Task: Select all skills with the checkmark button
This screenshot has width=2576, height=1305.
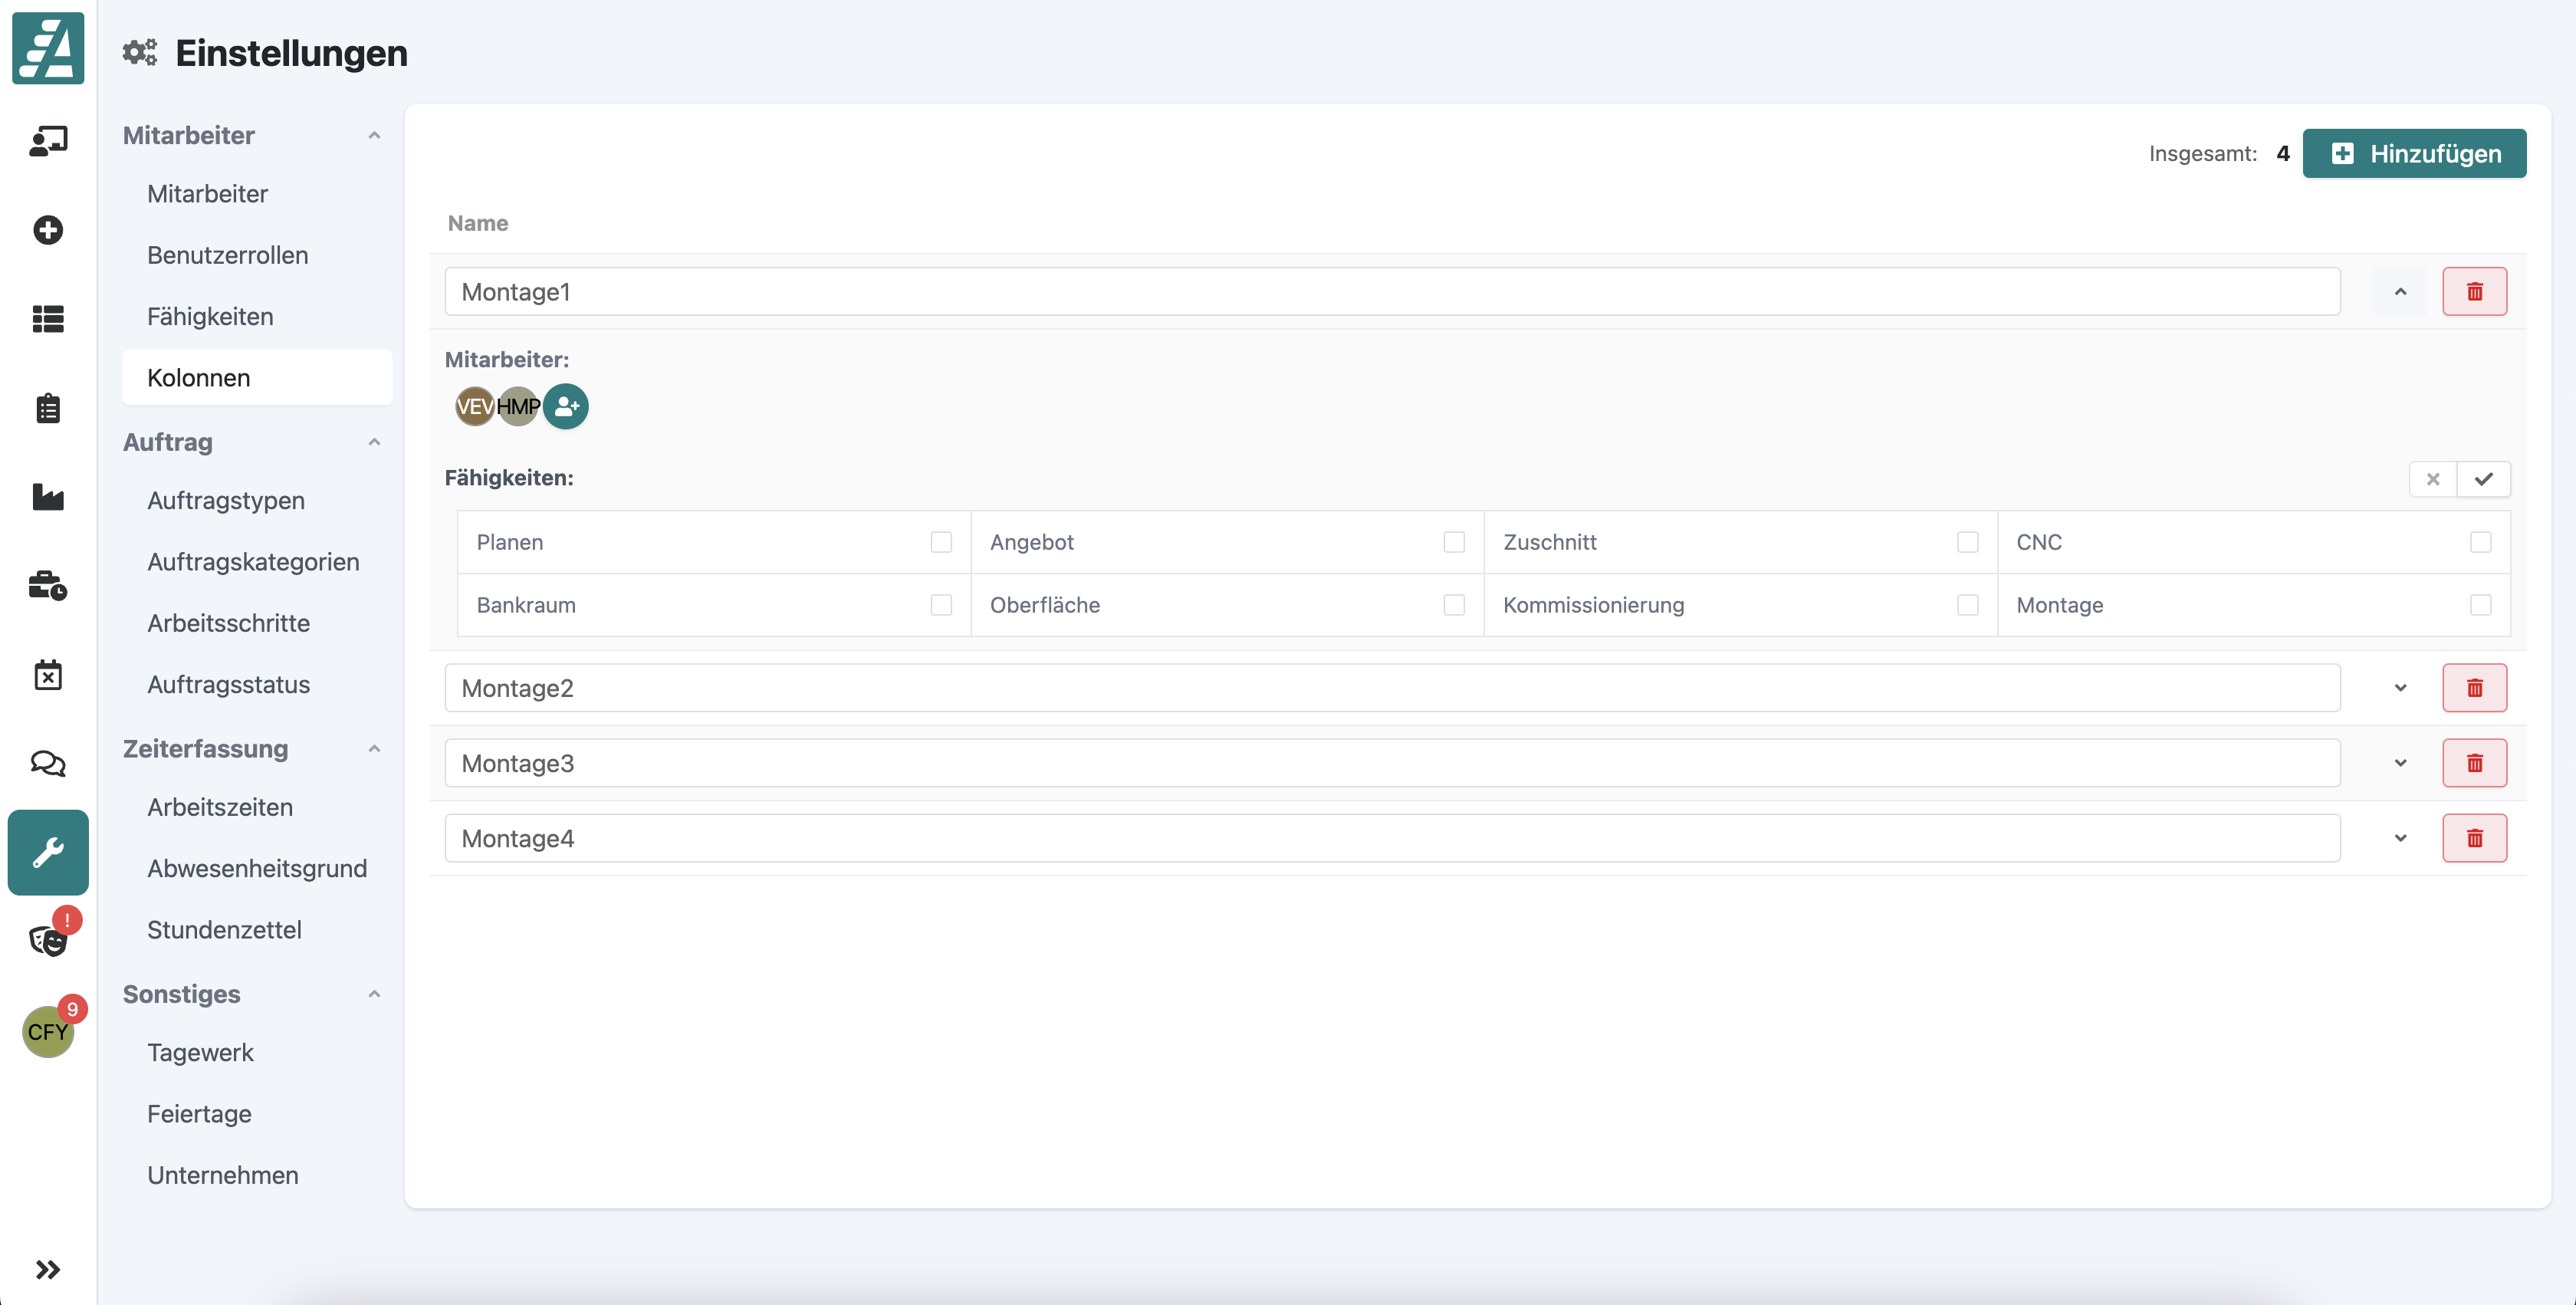Action: pyautogui.click(x=2484, y=479)
